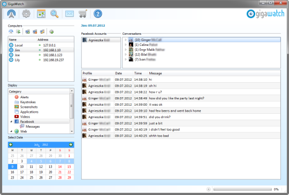Go to next month in calendar
This screenshot has width=289, height=195.
point(71,145)
